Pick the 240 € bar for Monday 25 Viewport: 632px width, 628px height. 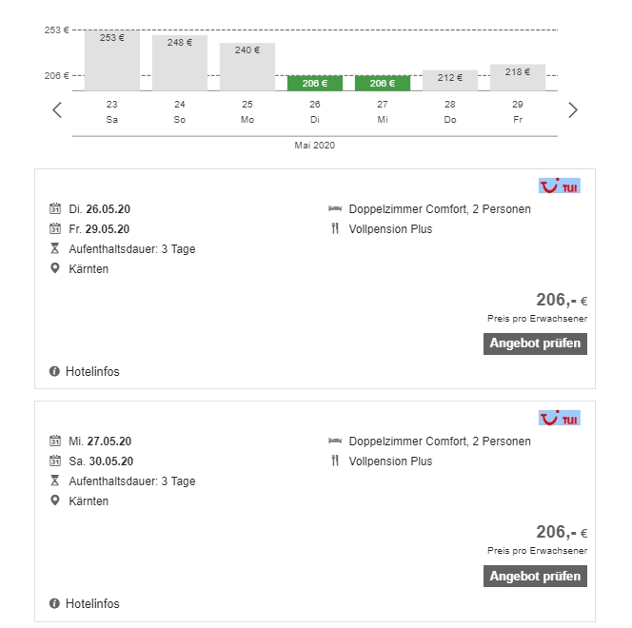coord(247,67)
